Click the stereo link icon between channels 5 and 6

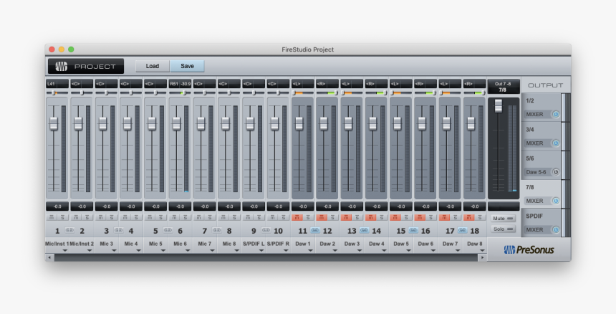pyautogui.click(x=168, y=230)
